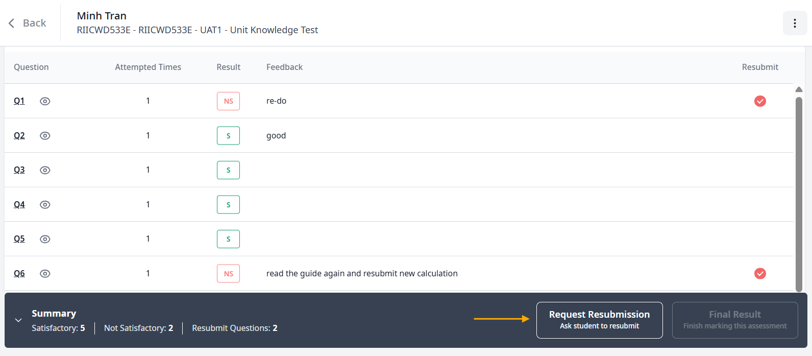Screen dimensions: 812x356
Task: View Q2 answer via eye icon
Action: pos(45,136)
